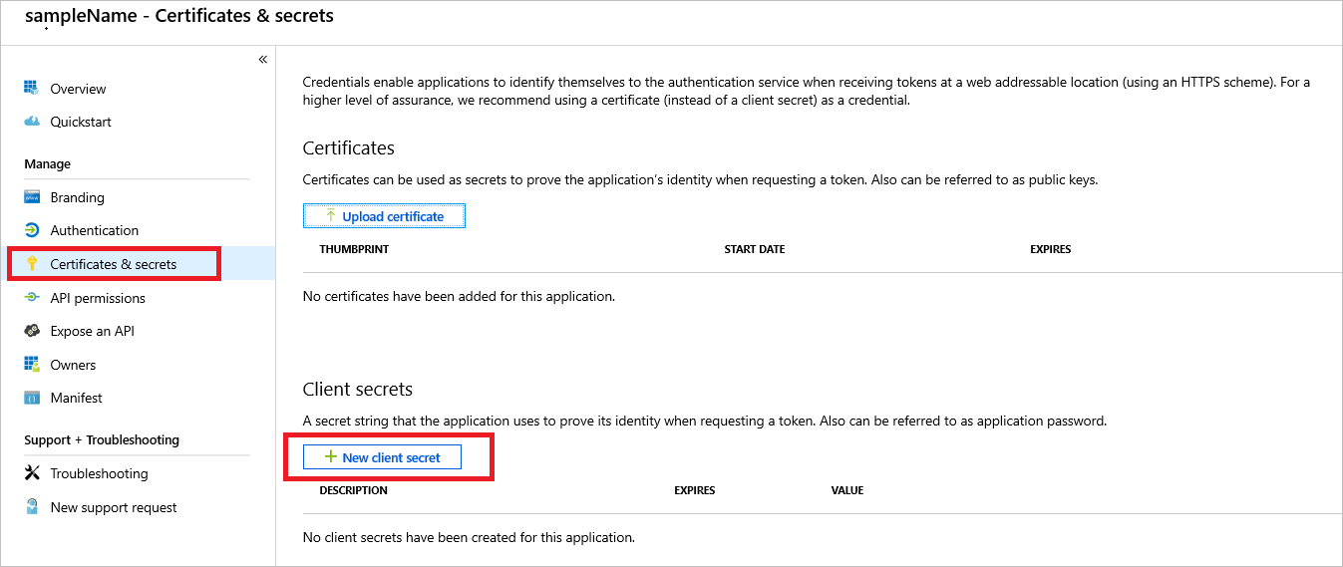Click the Quickstart cloud icon
Viewport: 1343px width, 567px height.
point(31,122)
